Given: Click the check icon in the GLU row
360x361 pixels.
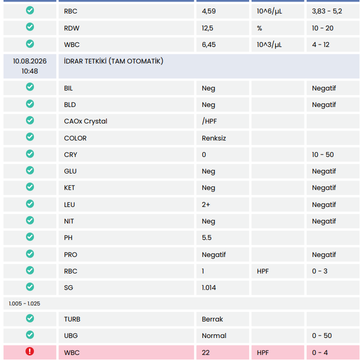Looking at the screenshot, I should 30,170.
